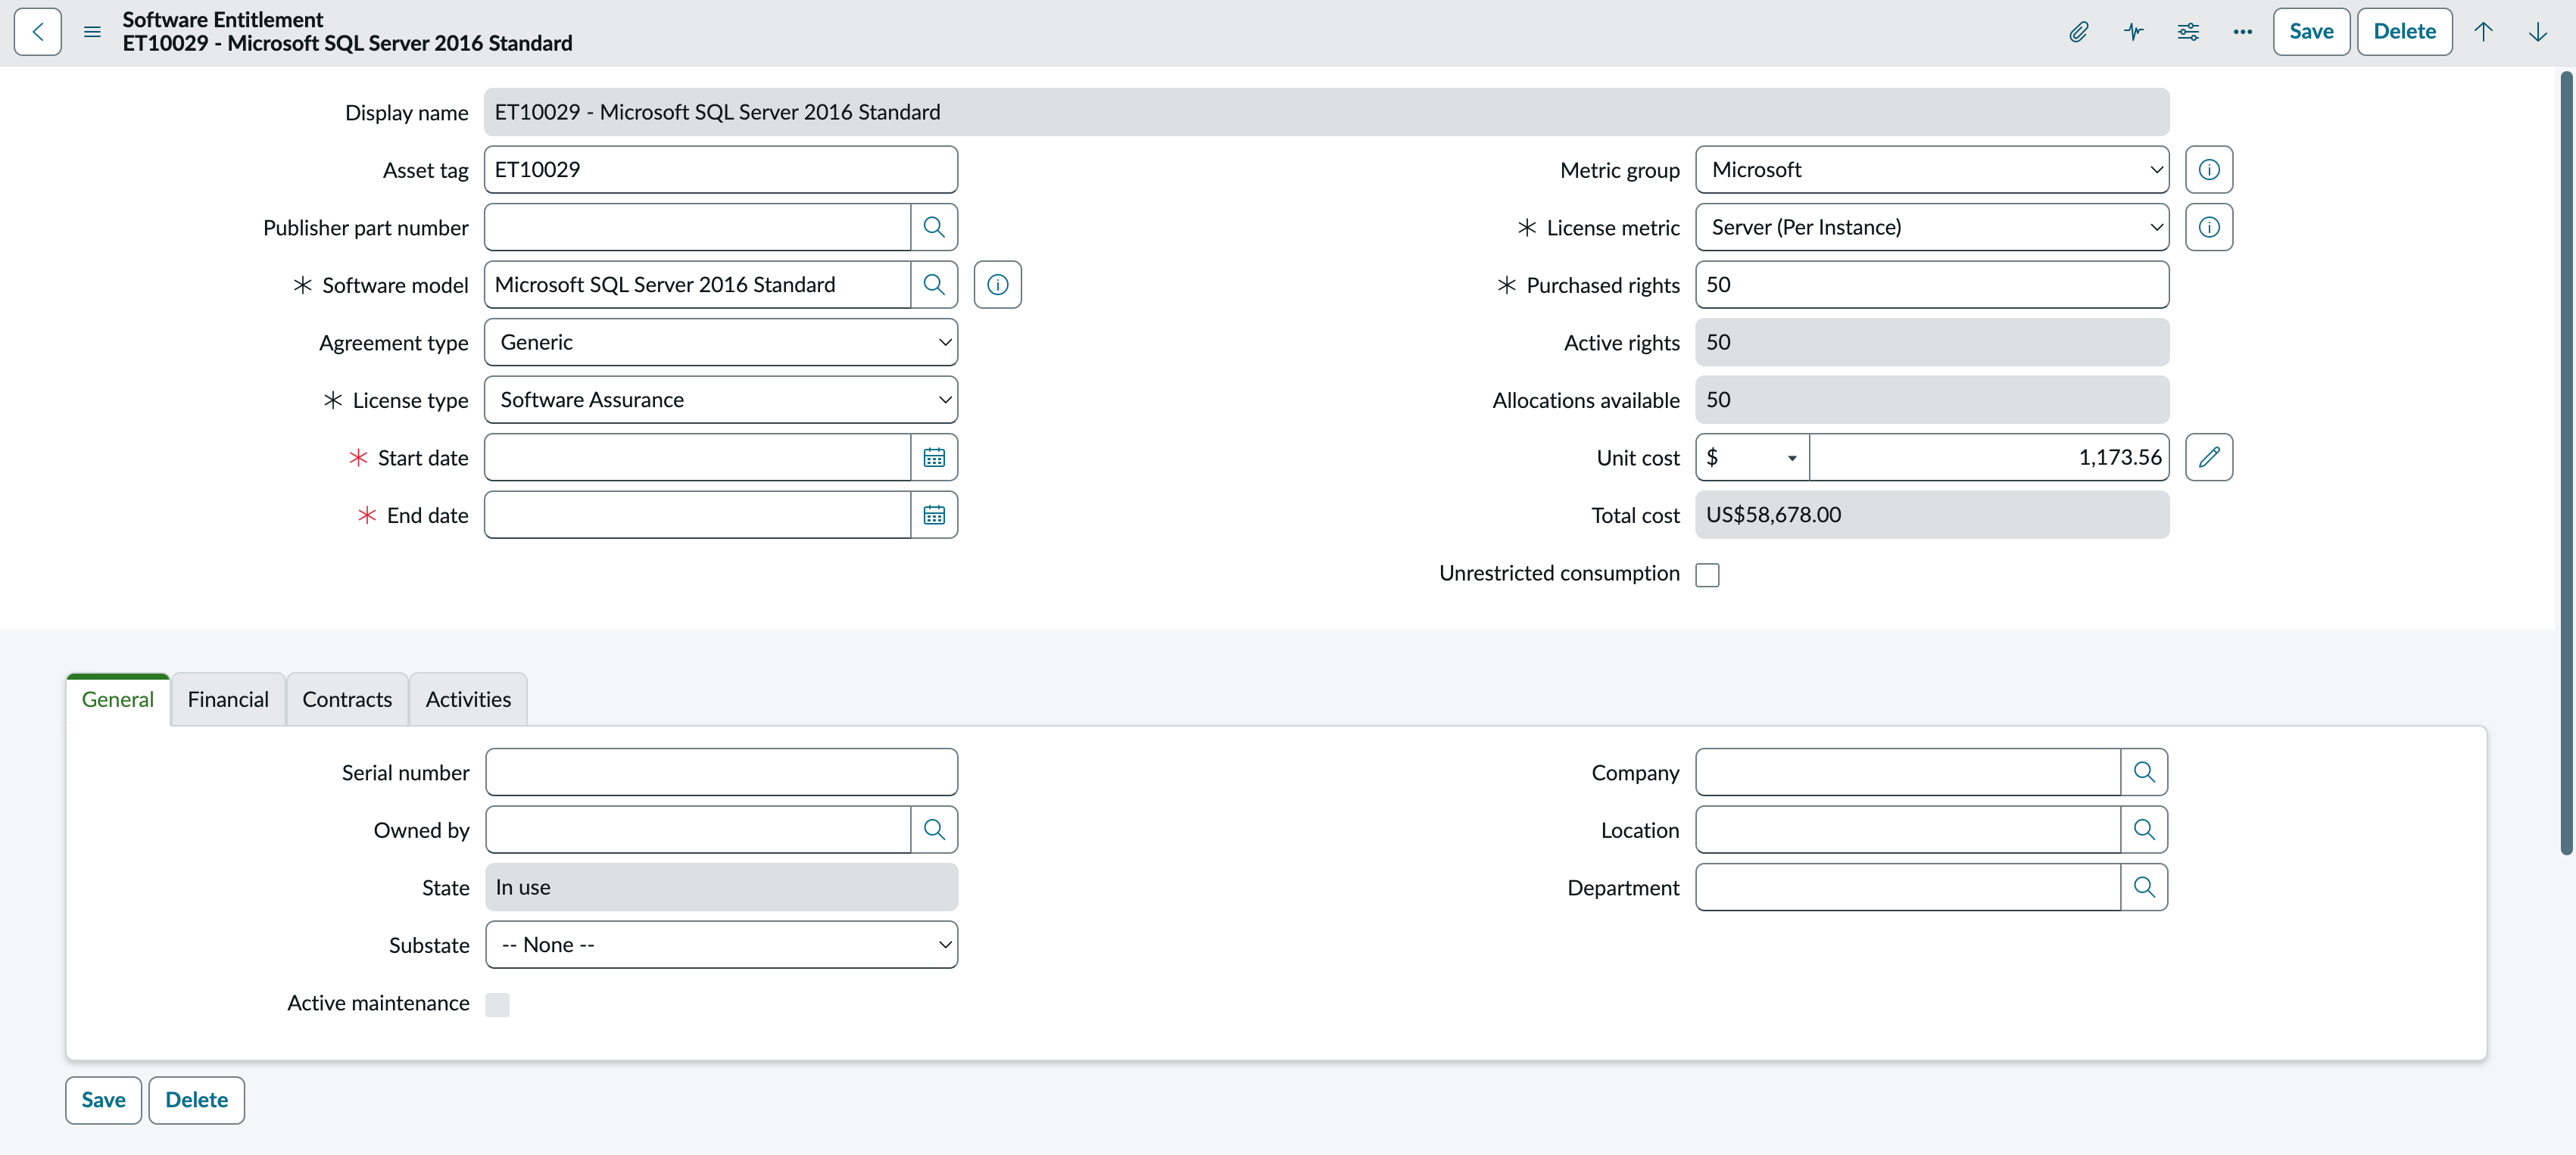Open the attachments paperclip icon
The height and width of the screenshot is (1155, 2576).
(2078, 31)
